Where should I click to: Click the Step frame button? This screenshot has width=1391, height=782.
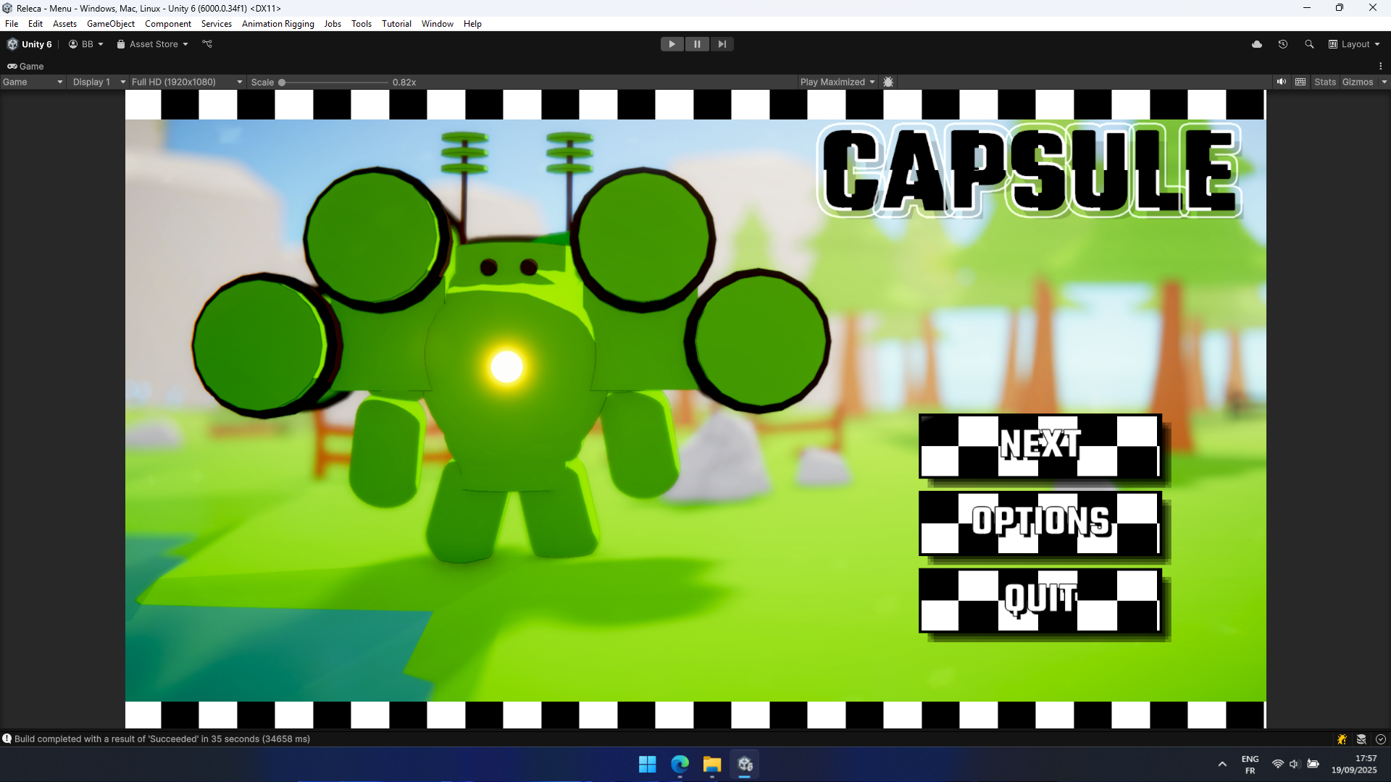[x=722, y=44]
